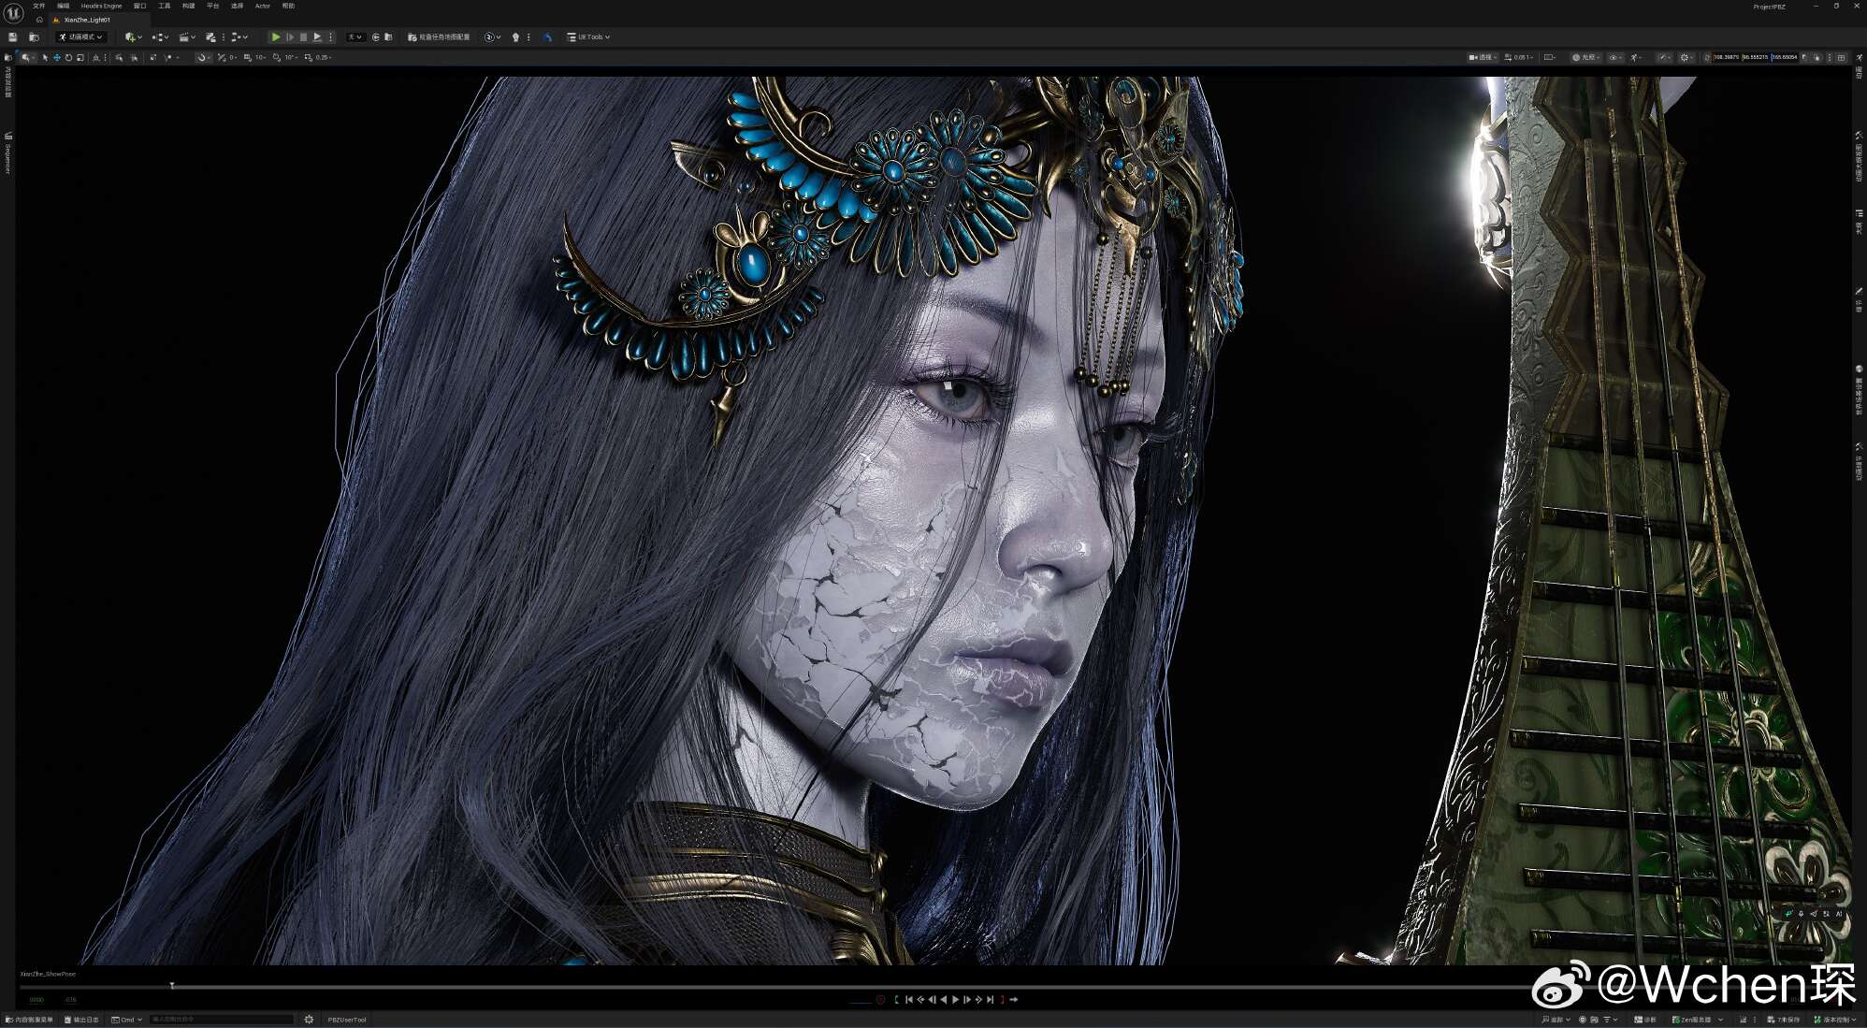Select the Translate (move) gizmo tool
Image resolution: width=1867 pixels, height=1028 pixels.
pos(57,58)
